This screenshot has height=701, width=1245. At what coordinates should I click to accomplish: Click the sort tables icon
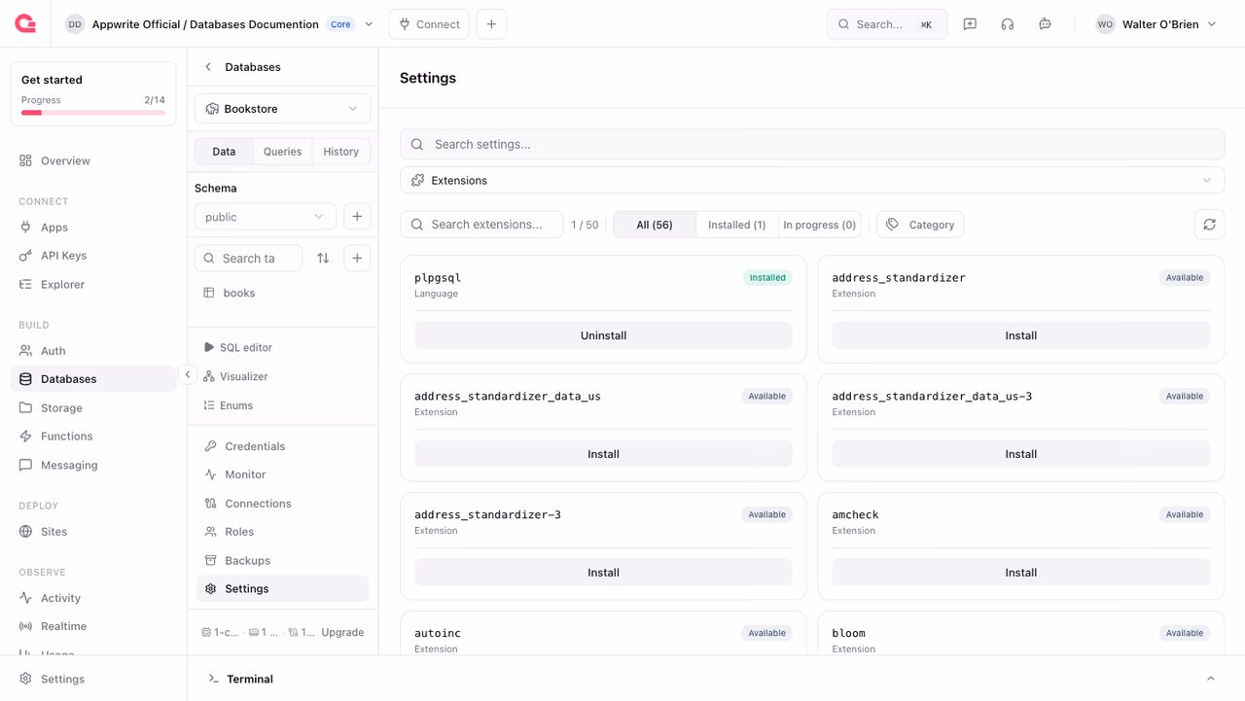click(x=323, y=259)
